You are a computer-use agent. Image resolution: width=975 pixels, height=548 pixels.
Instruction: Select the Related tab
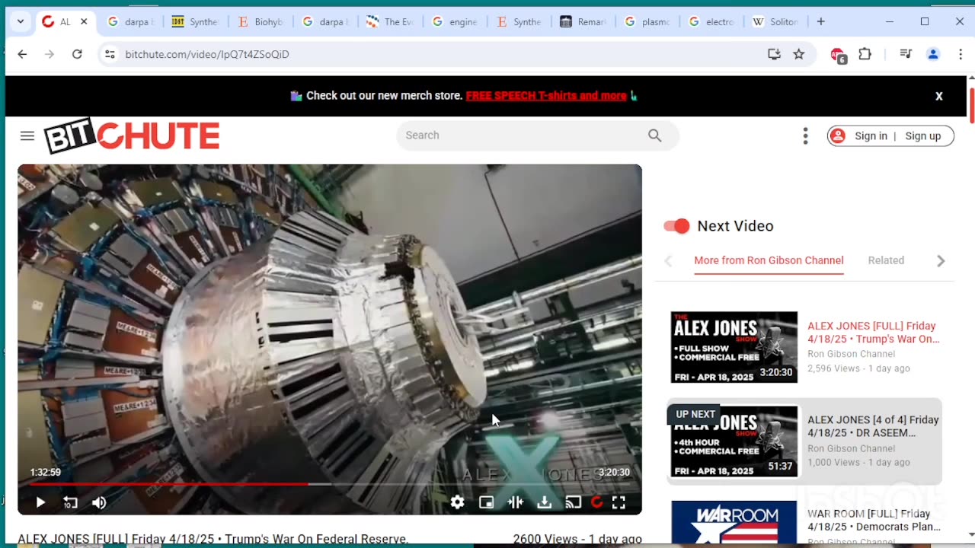tap(886, 260)
